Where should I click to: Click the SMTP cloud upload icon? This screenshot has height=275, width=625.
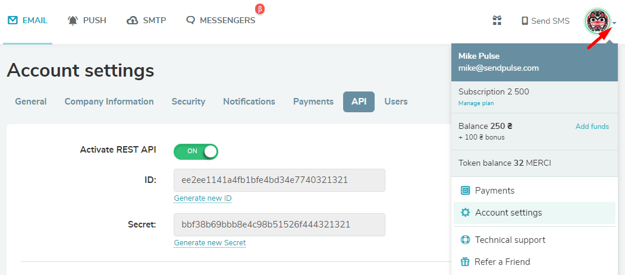133,21
